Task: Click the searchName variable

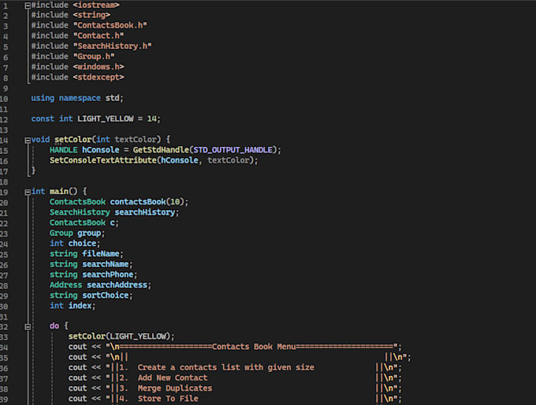Action: tap(106, 264)
